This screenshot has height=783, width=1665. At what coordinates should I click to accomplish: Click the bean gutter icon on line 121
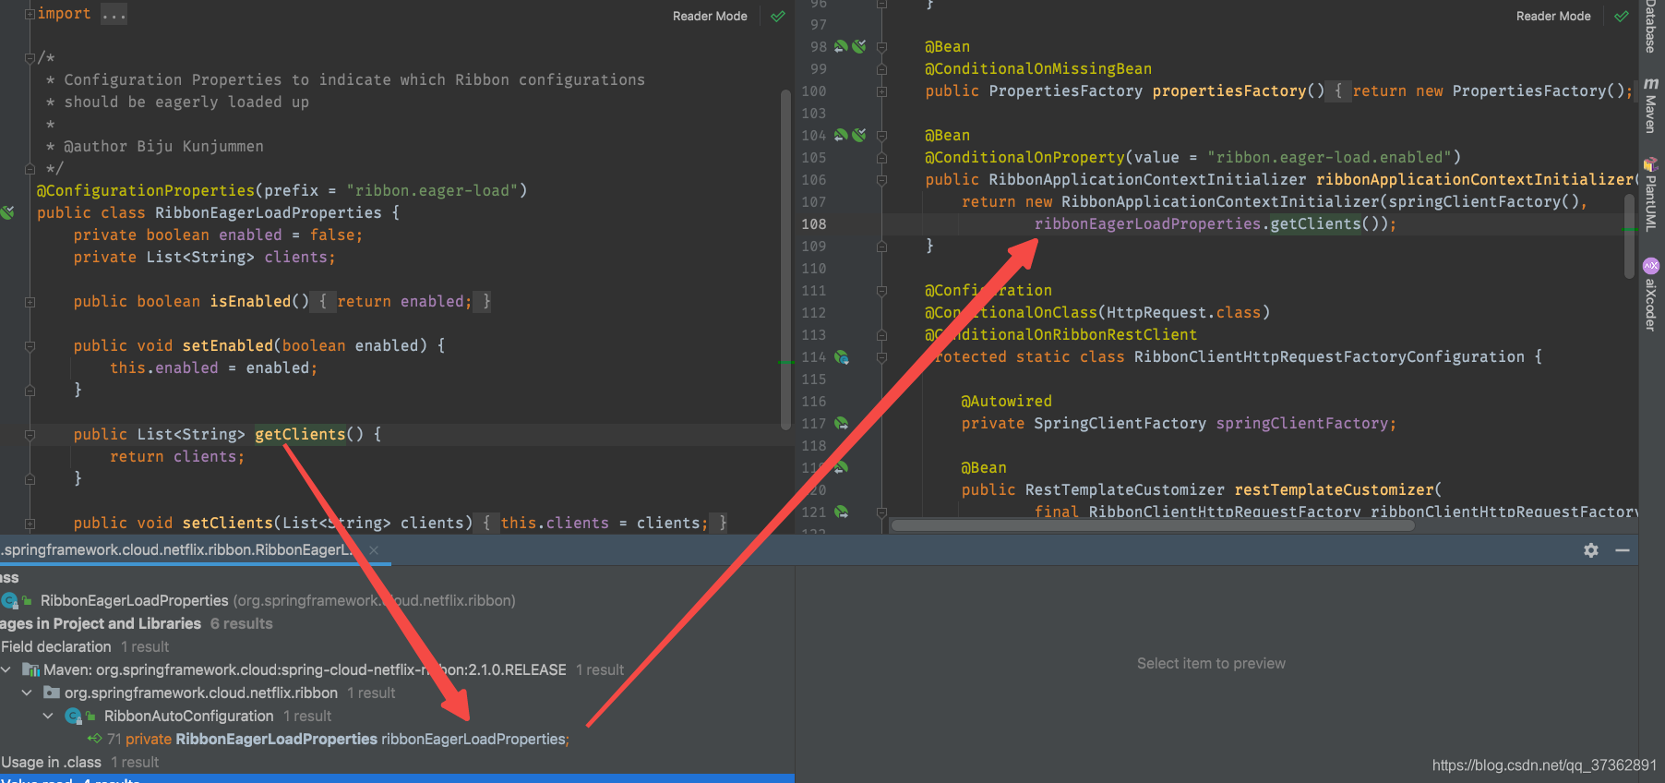click(x=842, y=512)
